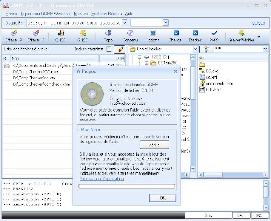Open the Aide menu
Screen dimensions: 271x221
tap(129, 14)
